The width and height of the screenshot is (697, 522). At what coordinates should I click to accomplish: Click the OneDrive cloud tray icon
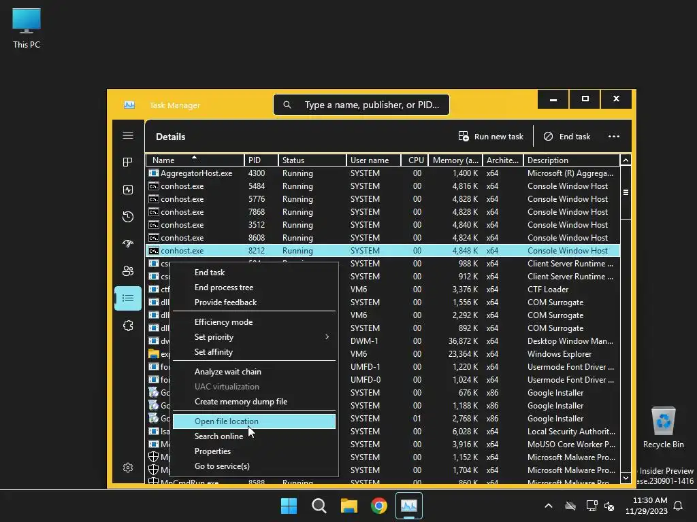[x=570, y=506]
